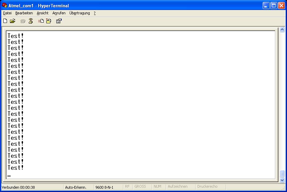The image size is (287, 192).
Task: Click the vertical scrollbar up arrow
Action: click(282, 29)
